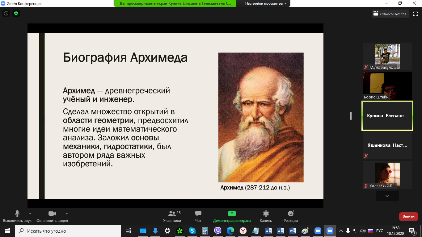Open audio options arrow next to microphone
The image size is (422, 237).
coord(30,214)
